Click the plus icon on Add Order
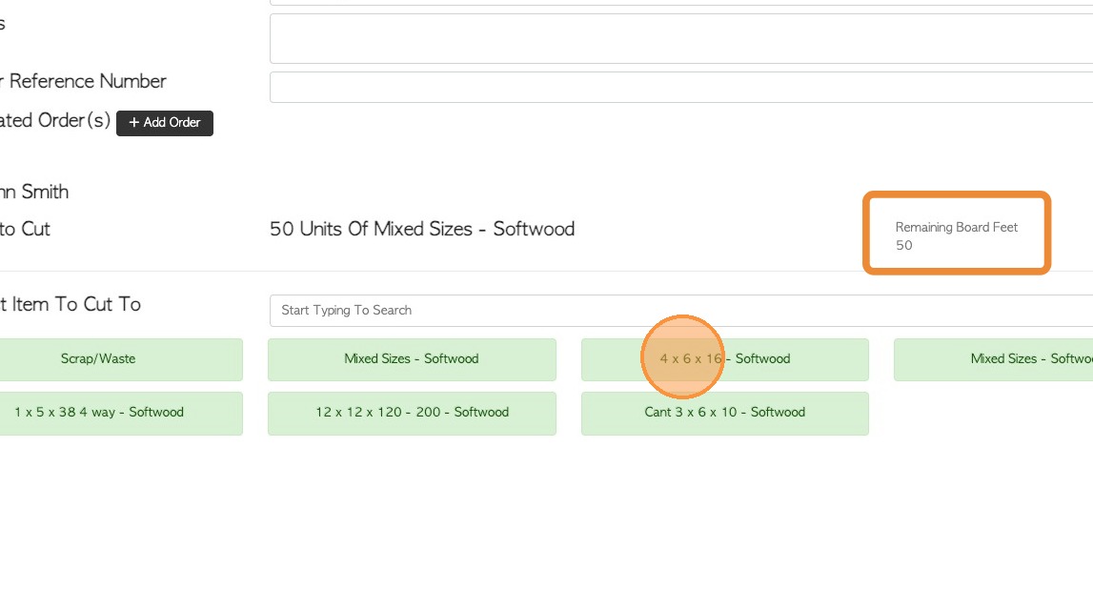Image resolution: width=1093 pixels, height=610 pixels. (x=134, y=123)
